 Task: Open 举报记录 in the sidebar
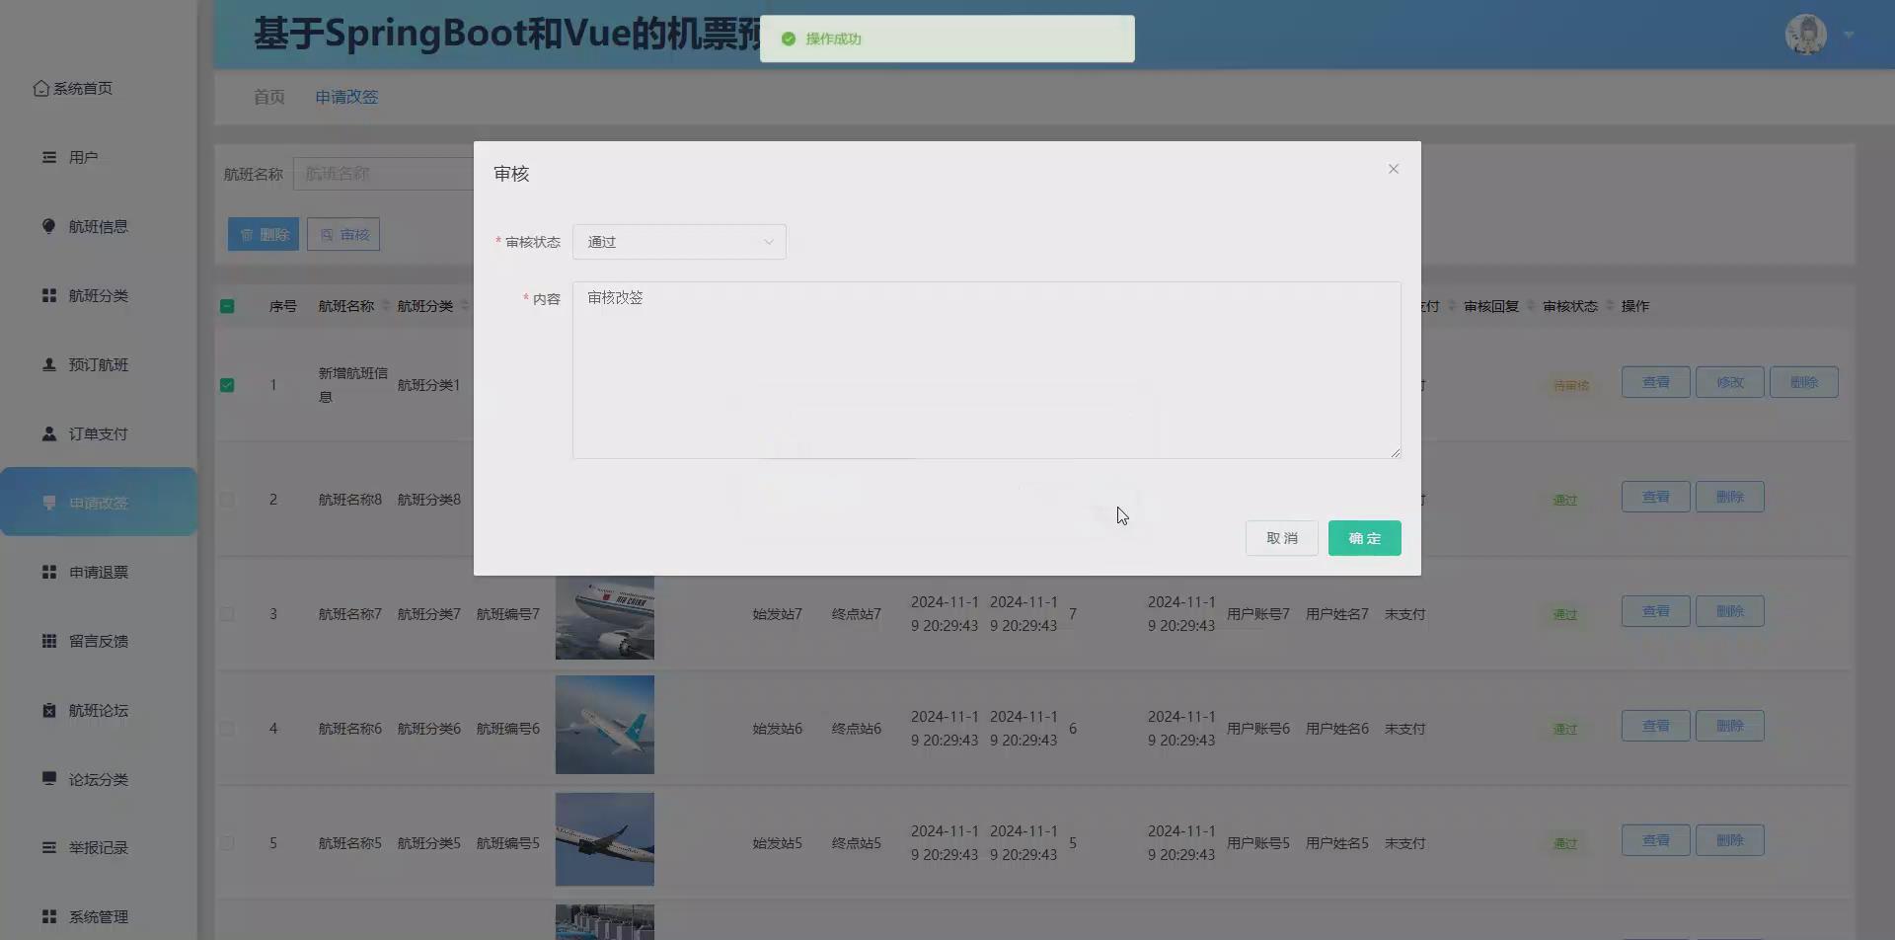99,847
